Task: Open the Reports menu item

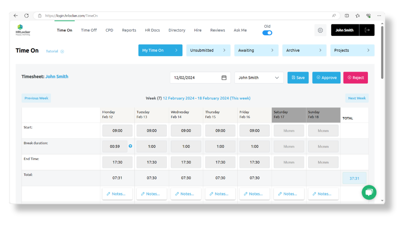Action: click(129, 30)
